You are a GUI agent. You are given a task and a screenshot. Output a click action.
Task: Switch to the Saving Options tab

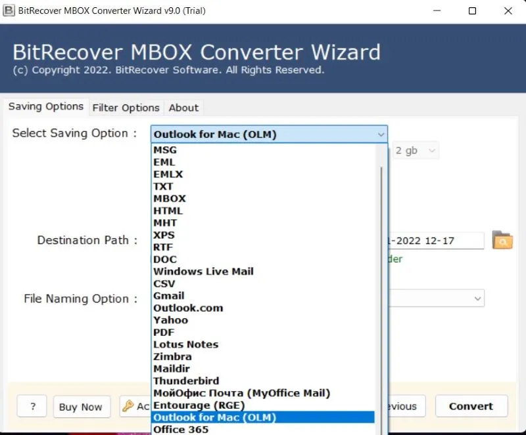46,106
